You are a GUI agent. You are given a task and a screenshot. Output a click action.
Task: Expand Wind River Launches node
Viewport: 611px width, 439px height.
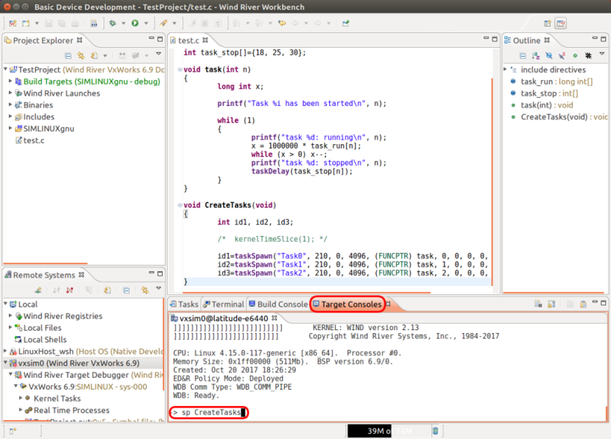(x=10, y=93)
